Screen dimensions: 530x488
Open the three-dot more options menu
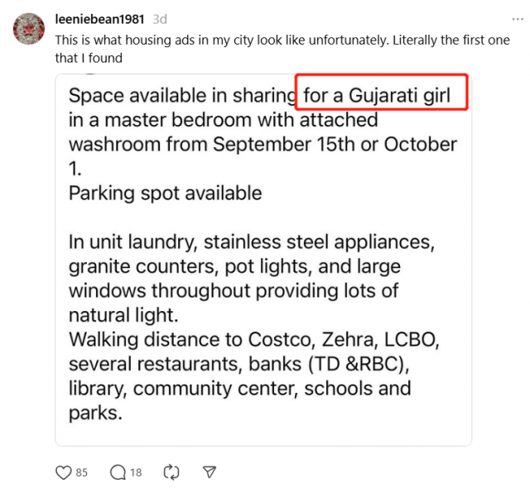tap(517, 18)
